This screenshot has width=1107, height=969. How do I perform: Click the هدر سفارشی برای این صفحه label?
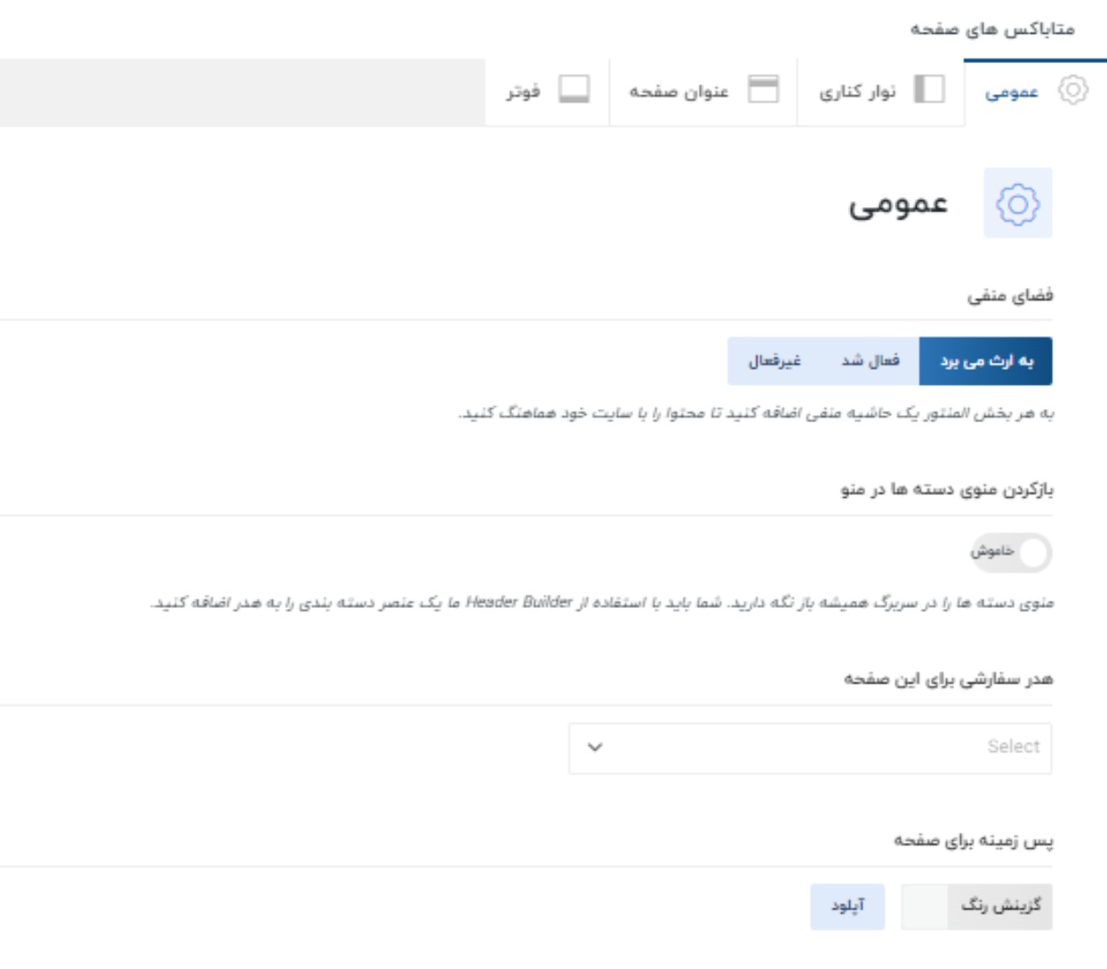[949, 679]
